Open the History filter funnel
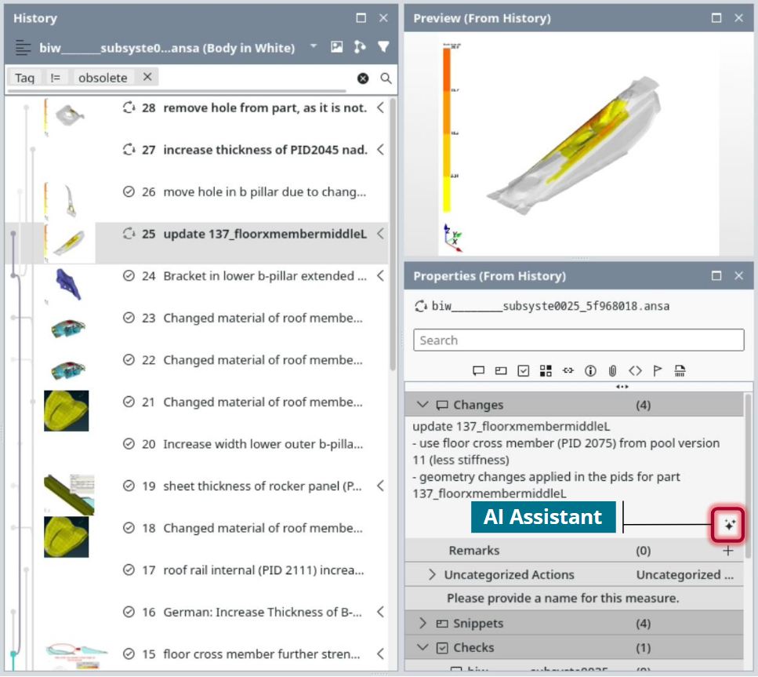Screen dimensions: 758x677 point(383,47)
